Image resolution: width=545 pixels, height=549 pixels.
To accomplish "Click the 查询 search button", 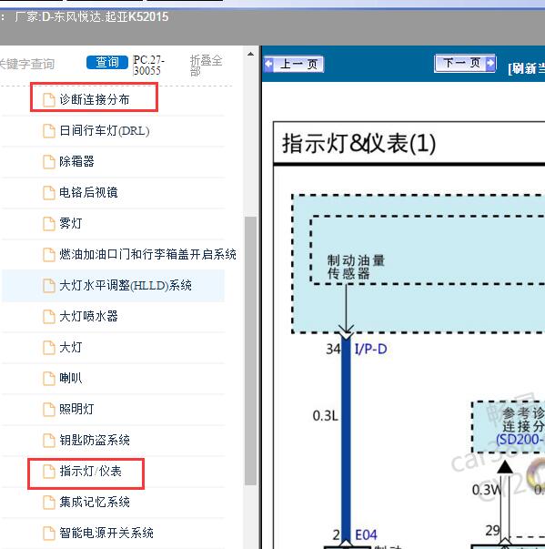I will coord(107,62).
